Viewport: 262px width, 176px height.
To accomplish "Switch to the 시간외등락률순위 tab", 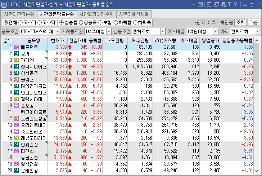I will click(57, 14).
